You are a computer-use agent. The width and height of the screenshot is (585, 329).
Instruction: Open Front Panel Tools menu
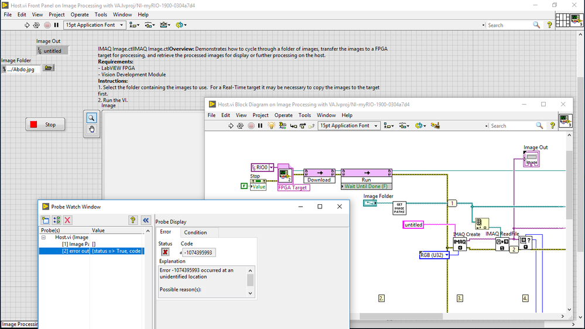pos(101,15)
